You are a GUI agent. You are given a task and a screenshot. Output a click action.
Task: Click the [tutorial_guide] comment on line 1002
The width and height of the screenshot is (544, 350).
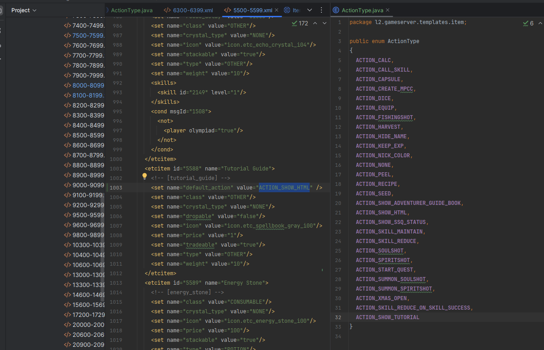(190, 178)
